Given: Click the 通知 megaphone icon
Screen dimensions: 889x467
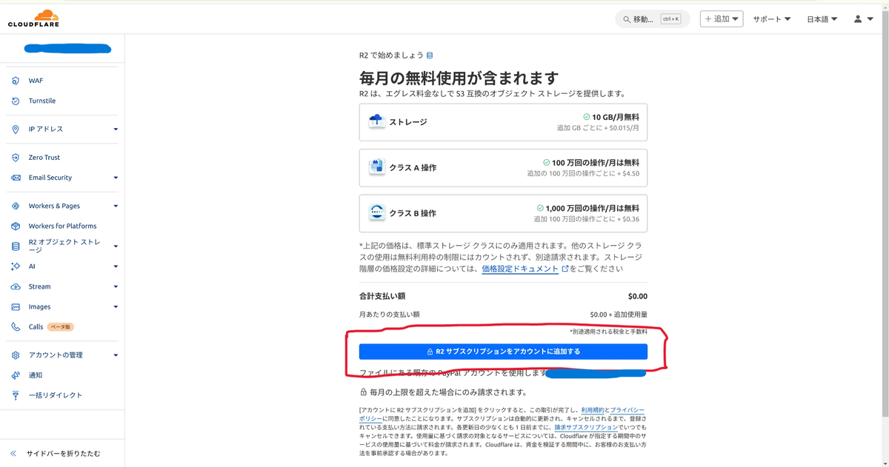Looking at the screenshot, I should point(16,375).
